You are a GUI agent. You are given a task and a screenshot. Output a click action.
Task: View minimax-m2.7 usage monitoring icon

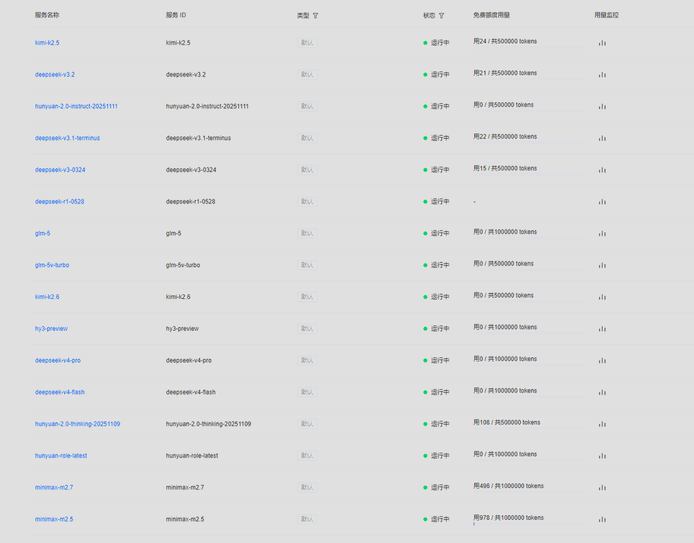pyautogui.click(x=602, y=488)
